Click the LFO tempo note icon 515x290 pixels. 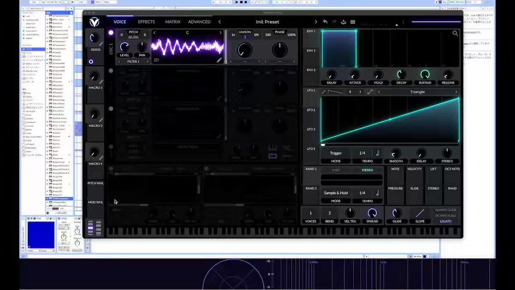coord(378,153)
